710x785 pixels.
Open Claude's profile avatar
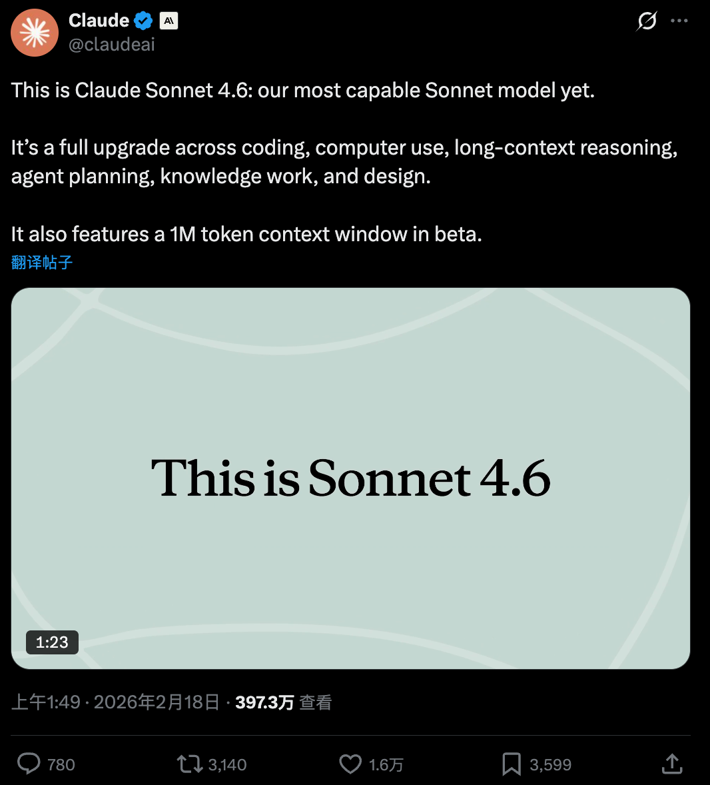(x=35, y=32)
